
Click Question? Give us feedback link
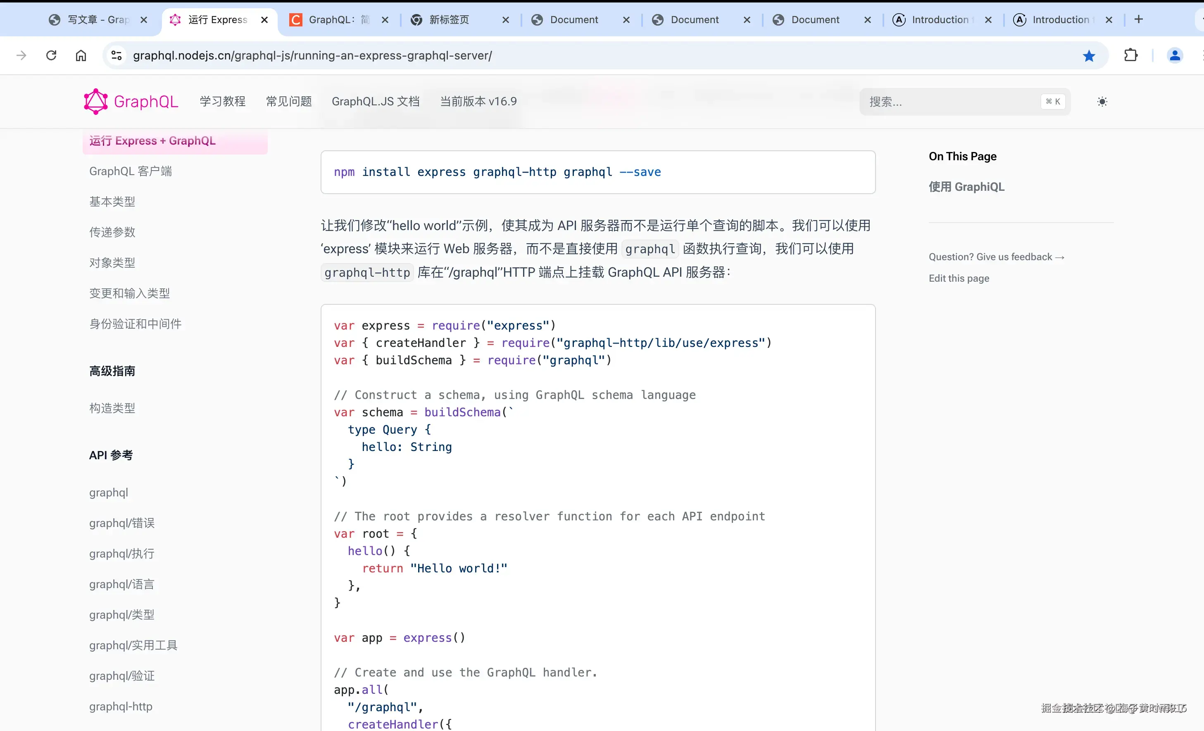pos(996,257)
